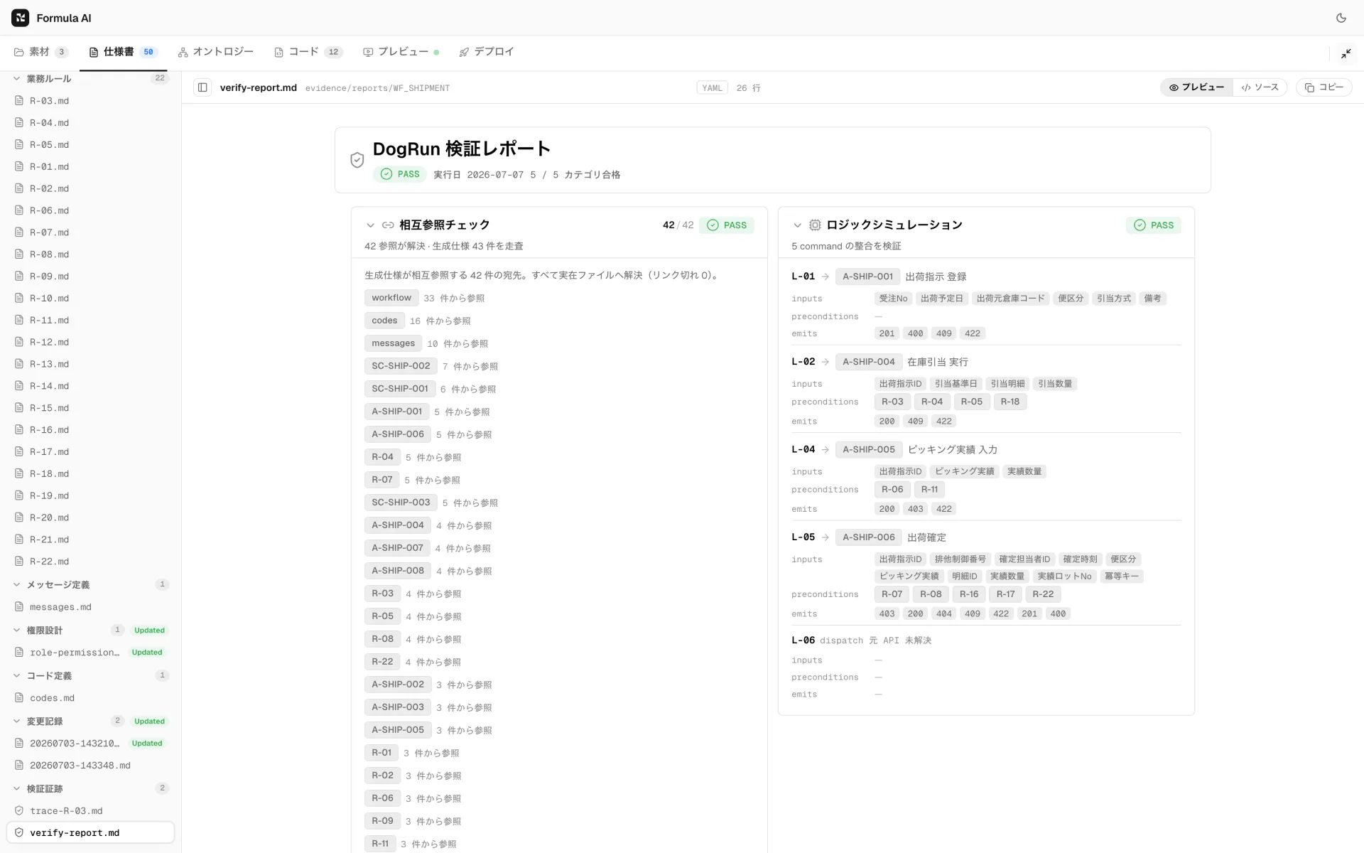Collapse the メッセージ定義 section
Image resolution: width=1364 pixels, height=853 pixels.
[17, 585]
